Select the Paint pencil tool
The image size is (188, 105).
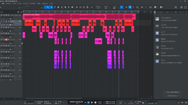pos(55,7)
